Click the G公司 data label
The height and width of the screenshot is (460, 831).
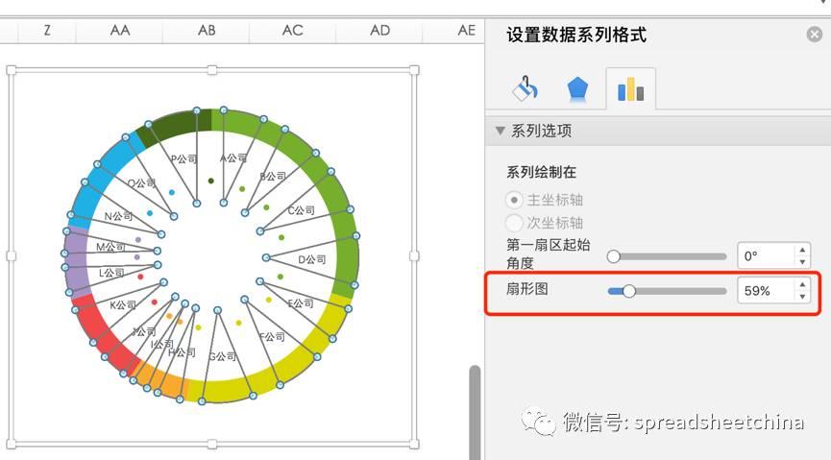coord(223,356)
